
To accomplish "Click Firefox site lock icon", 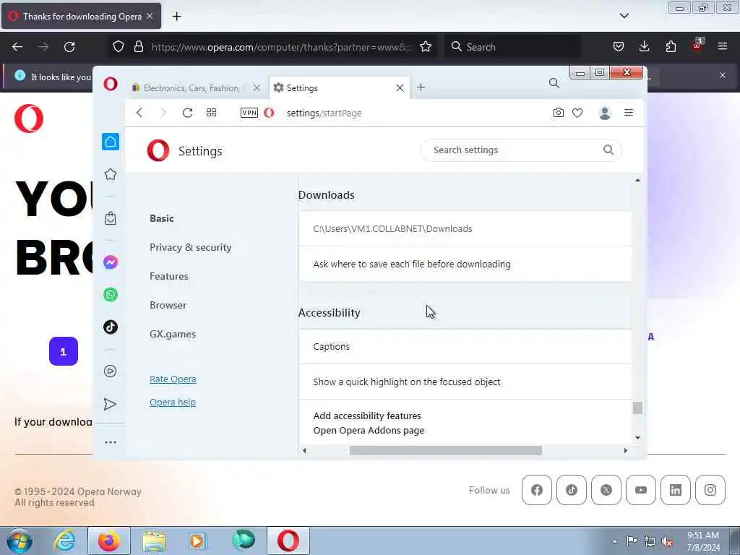I will pyautogui.click(x=138, y=47).
